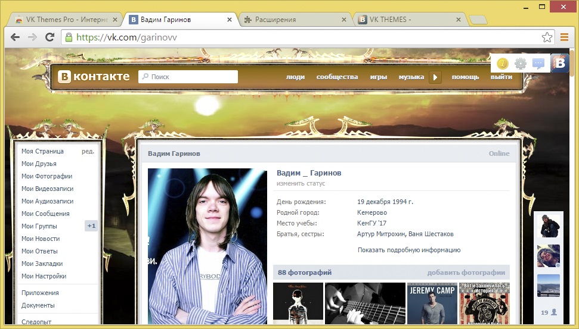
Task: Click the gold coin icon
Action: click(x=502, y=64)
